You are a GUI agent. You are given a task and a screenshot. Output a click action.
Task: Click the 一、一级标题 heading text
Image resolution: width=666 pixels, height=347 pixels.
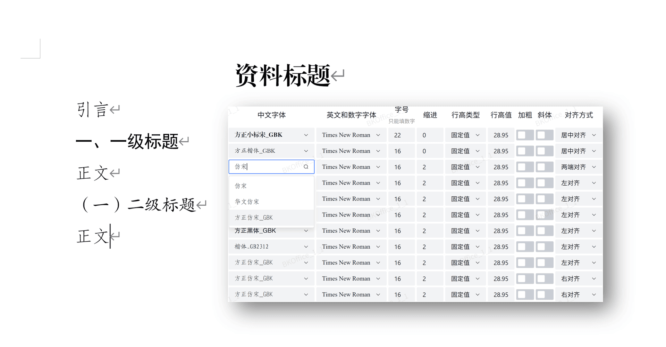(127, 141)
